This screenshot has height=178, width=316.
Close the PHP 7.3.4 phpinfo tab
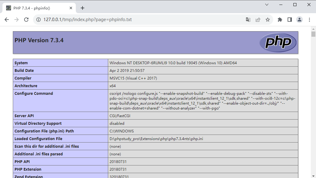tap(71, 8)
